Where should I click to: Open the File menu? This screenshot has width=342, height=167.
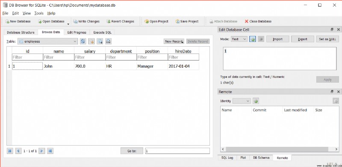pyautogui.click(x=5, y=13)
